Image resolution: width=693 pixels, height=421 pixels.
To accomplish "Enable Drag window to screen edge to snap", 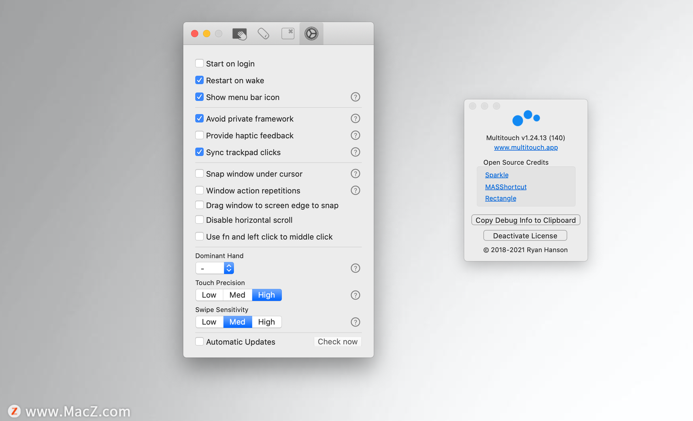I will coord(199,205).
